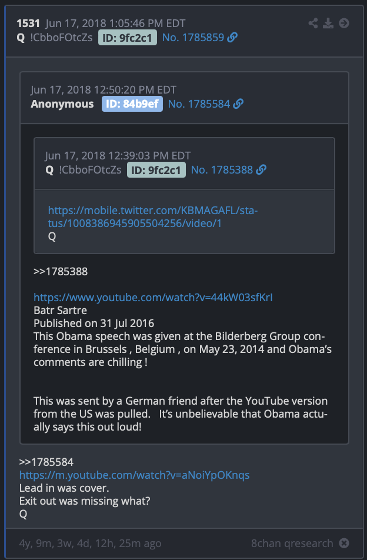Click the 8chan qresearch board label

[292, 543]
